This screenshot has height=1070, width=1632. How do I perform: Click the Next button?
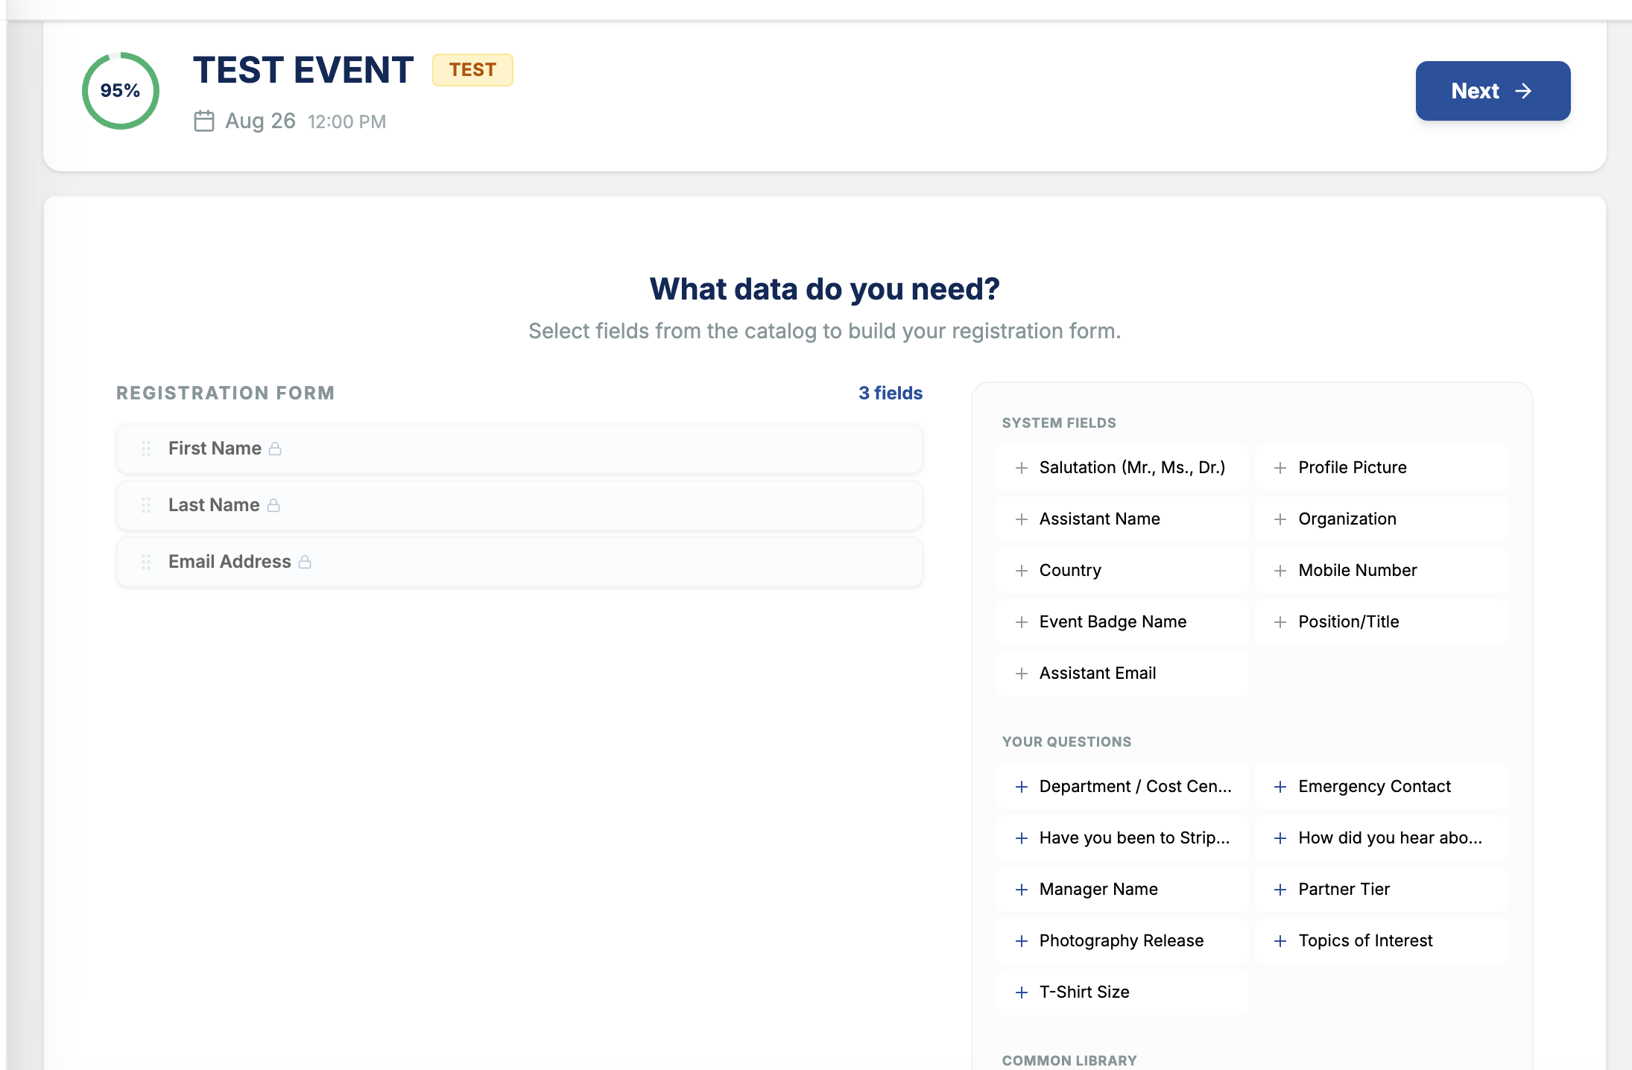[1493, 91]
